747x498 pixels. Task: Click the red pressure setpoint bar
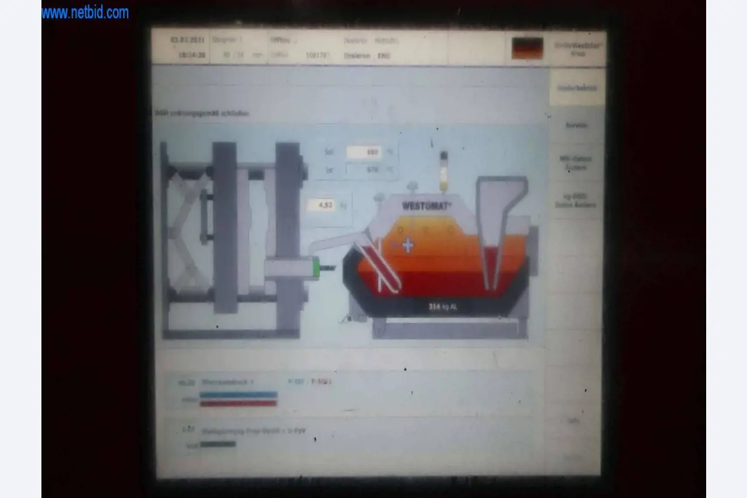click(x=238, y=403)
